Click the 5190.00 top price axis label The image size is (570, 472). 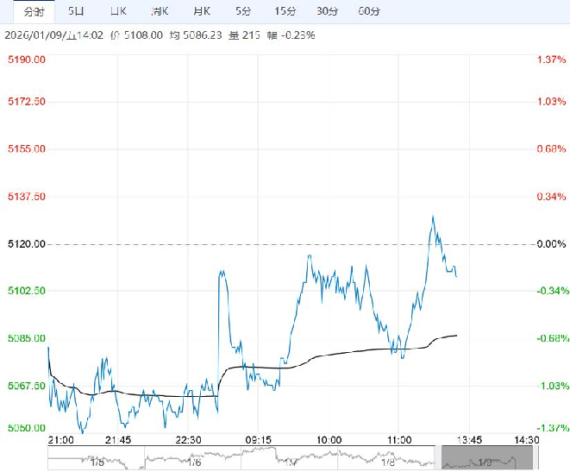[x=26, y=60]
